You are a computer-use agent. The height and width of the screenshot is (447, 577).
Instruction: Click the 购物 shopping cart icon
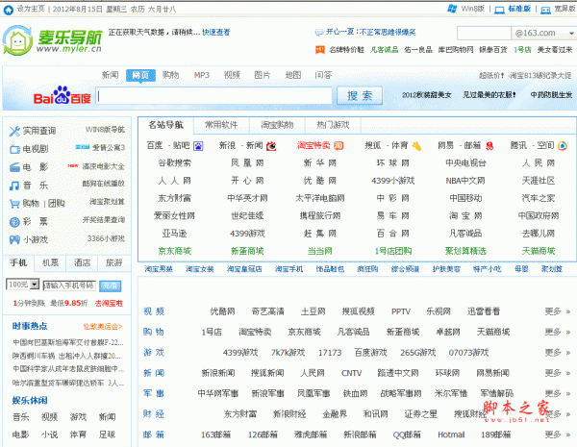click(14, 204)
